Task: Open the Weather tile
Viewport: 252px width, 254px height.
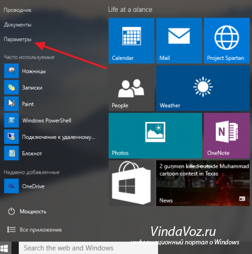Action: coord(203,88)
